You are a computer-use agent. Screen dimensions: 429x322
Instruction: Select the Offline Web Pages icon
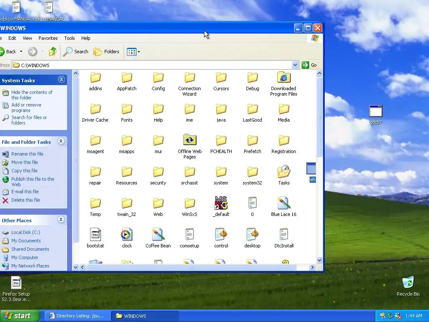tap(190, 140)
